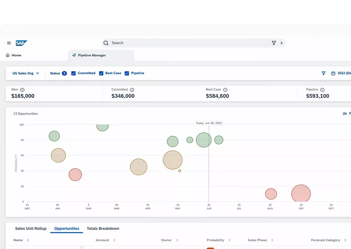Click the SAP logo
The width and height of the screenshot is (351, 249).
click(x=21, y=43)
